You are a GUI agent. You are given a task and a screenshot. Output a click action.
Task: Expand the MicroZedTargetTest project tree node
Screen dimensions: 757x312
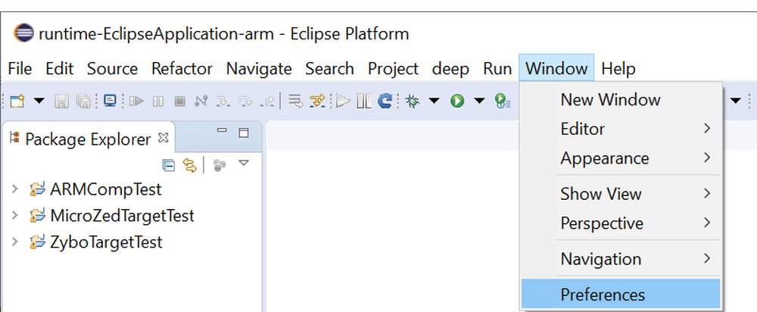[14, 215]
